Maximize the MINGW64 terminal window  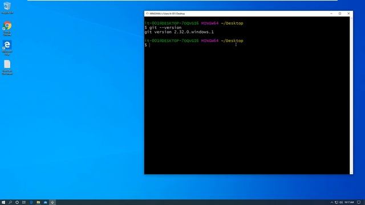(340, 14)
